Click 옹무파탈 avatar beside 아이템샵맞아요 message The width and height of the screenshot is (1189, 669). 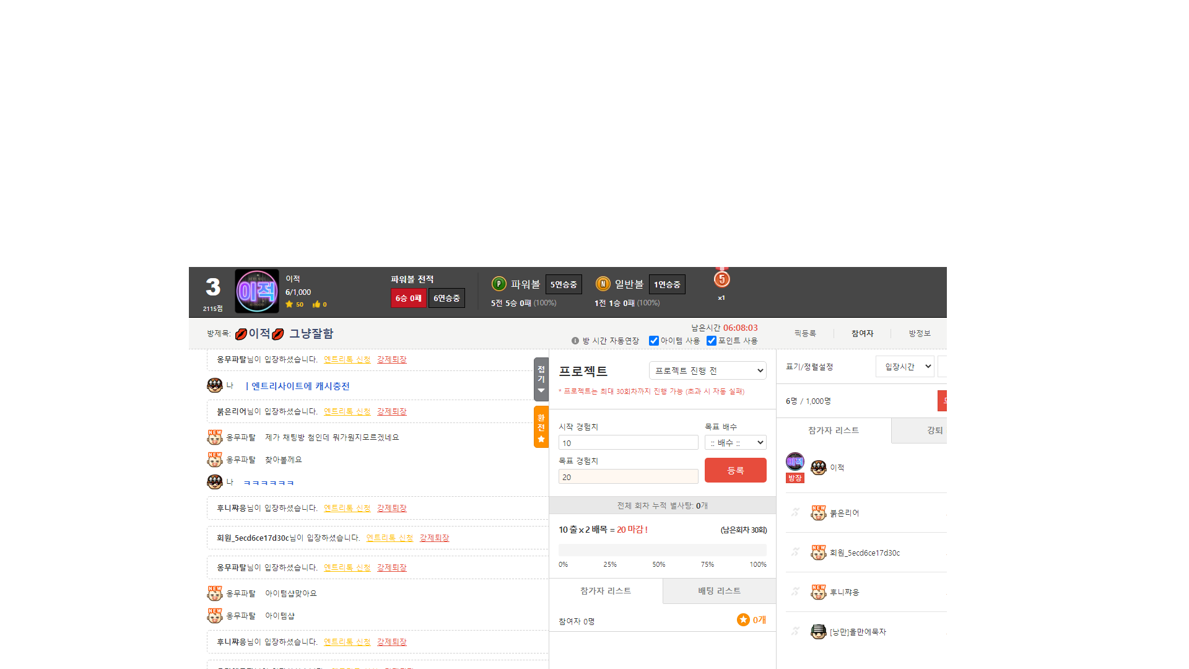point(215,593)
